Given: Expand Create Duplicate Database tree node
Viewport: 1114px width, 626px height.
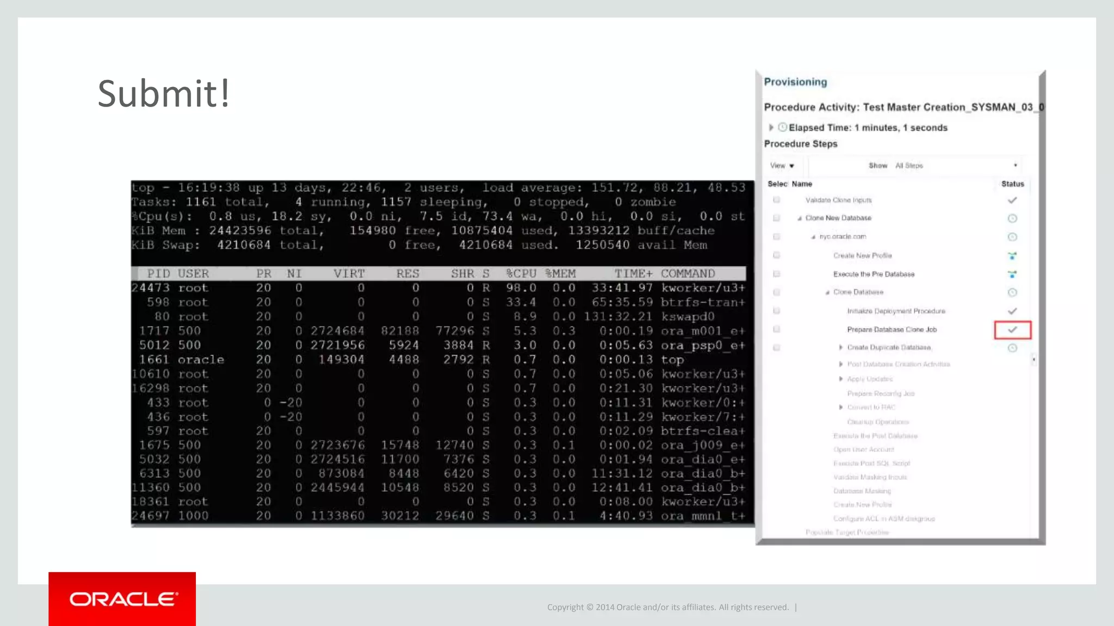Looking at the screenshot, I should 840,347.
